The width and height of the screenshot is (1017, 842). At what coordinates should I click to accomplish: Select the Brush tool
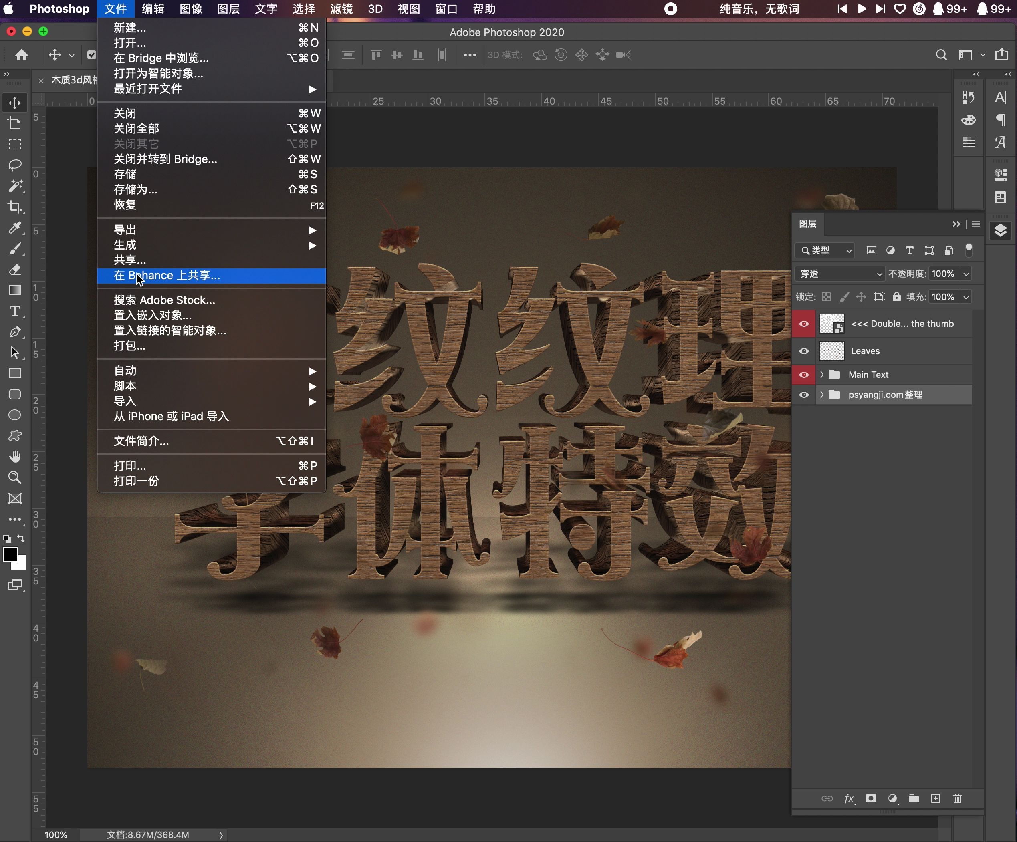pos(14,249)
